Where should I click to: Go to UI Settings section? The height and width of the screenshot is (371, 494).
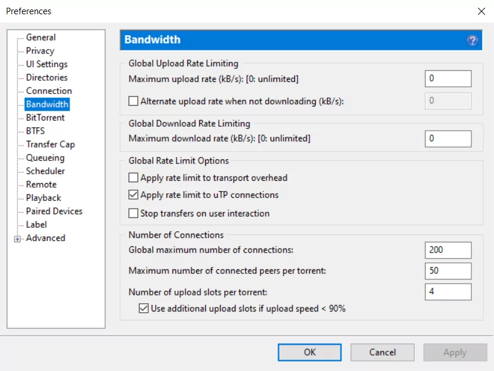[46, 64]
